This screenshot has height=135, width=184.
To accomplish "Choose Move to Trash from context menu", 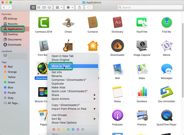I will (61, 66).
